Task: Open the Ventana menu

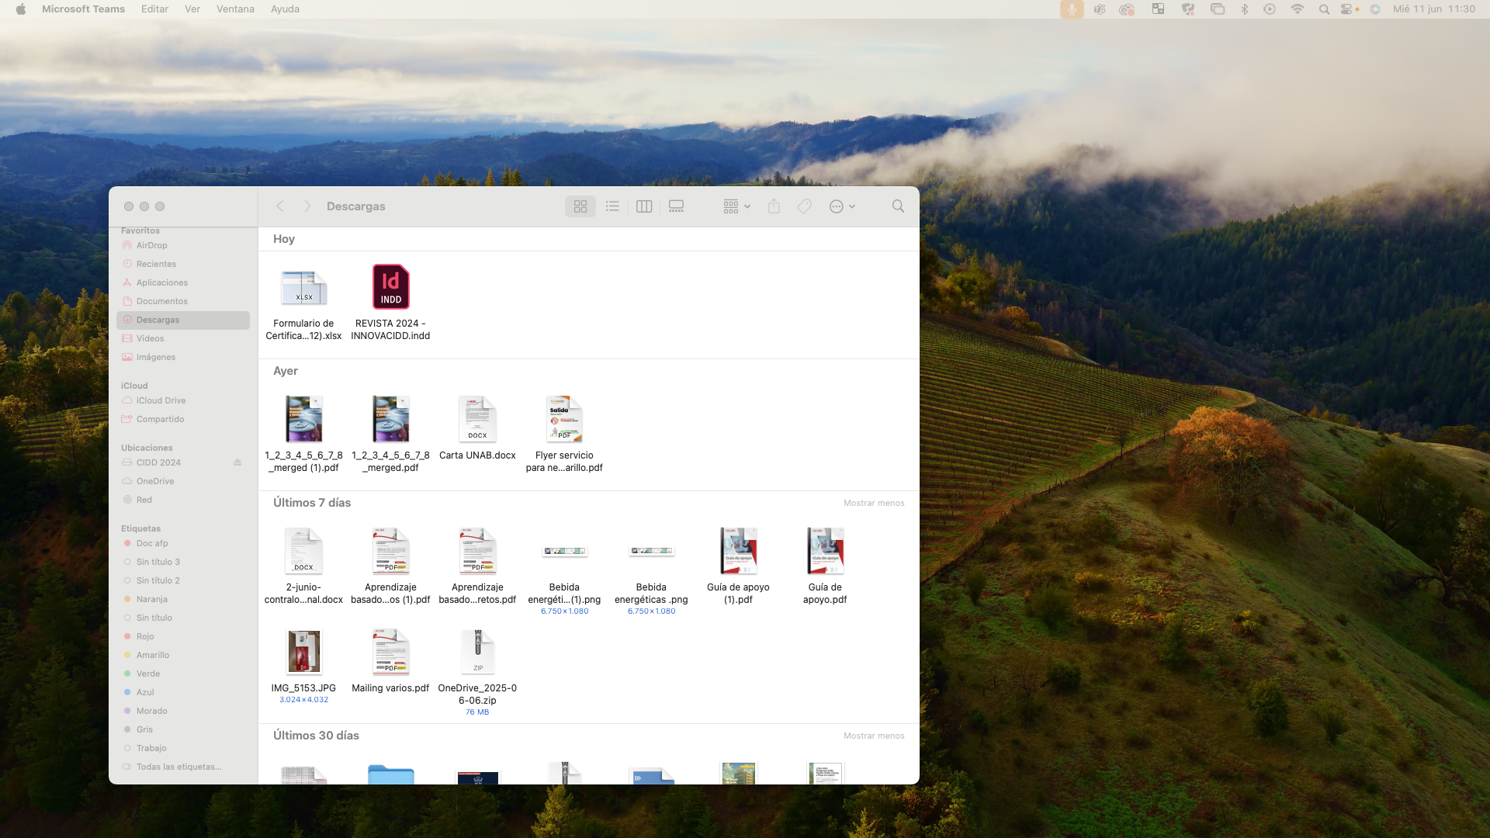Action: point(235,9)
